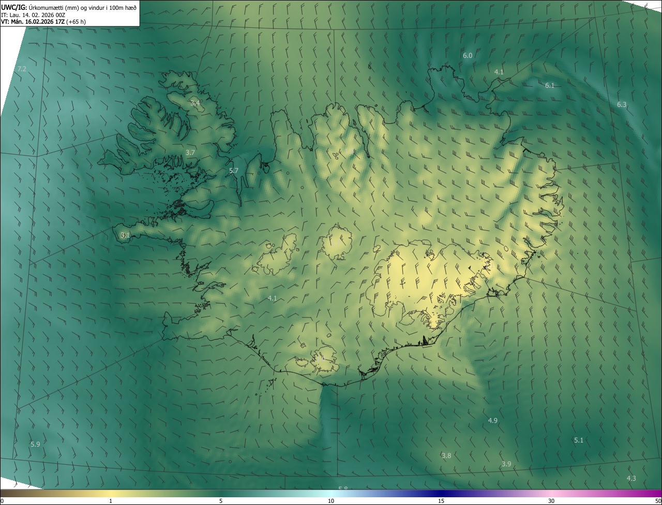Select the 6.3 value label on the map
Viewport: 662px width, 505px height.
point(622,104)
